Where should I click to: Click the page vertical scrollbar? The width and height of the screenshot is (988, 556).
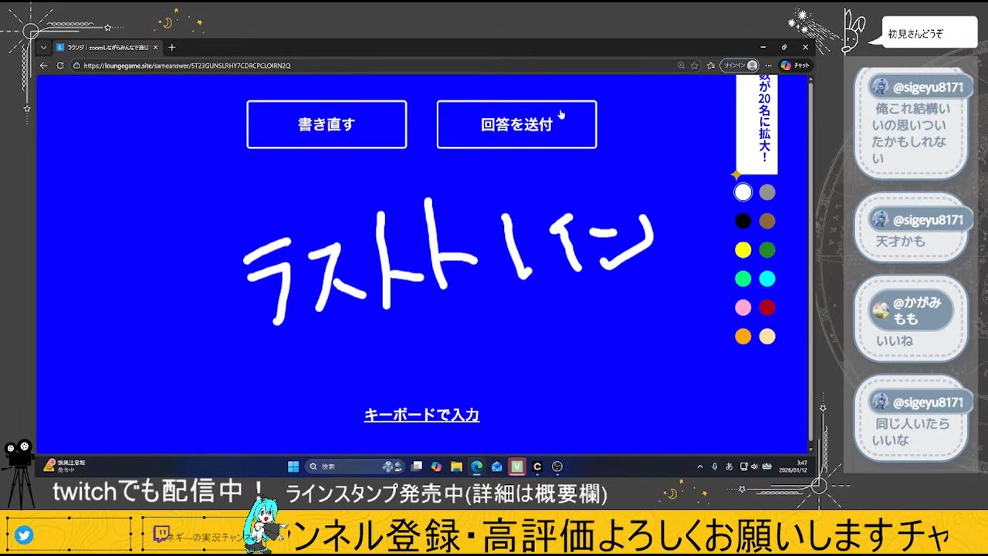pyautogui.click(x=810, y=263)
